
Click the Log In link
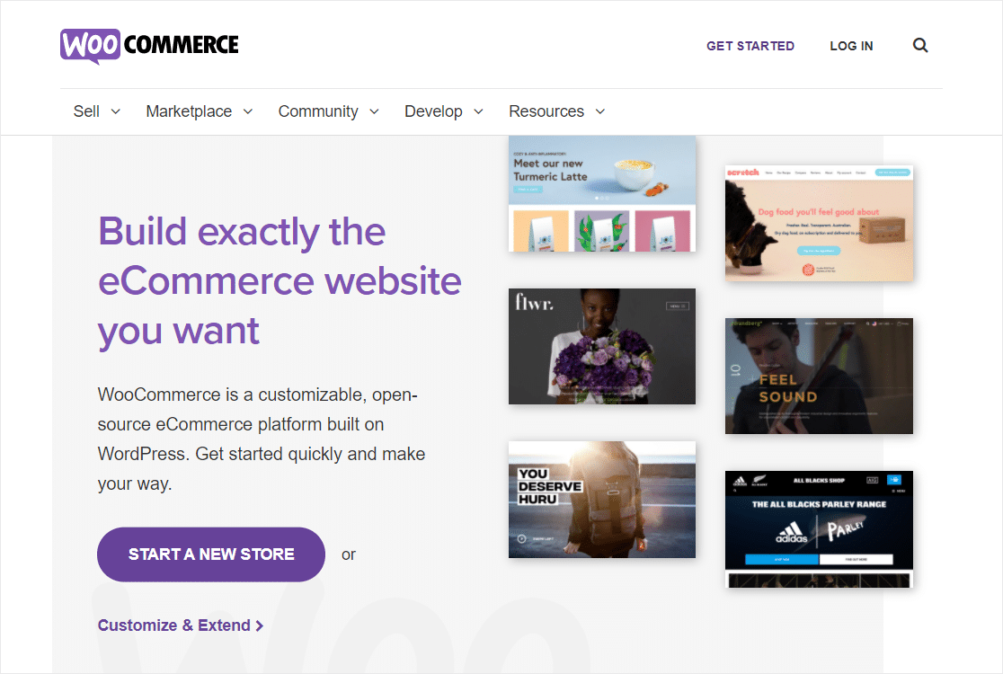click(851, 46)
